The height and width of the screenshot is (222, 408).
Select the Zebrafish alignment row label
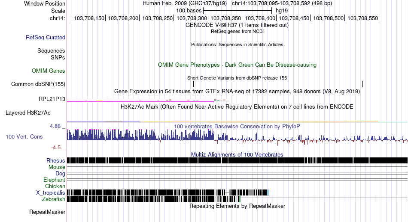tap(54, 199)
